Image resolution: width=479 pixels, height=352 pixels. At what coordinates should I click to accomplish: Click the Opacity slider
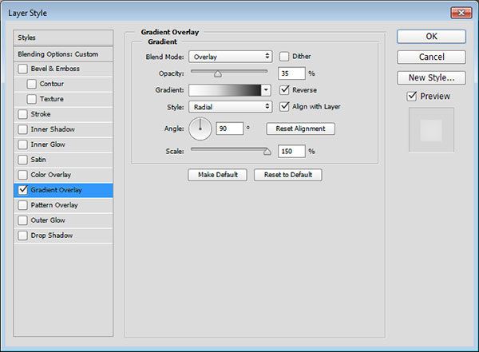coord(230,73)
